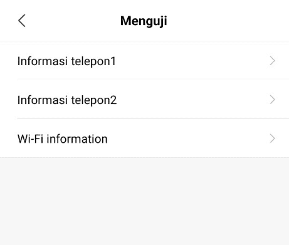The width and height of the screenshot is (289, 245).
Task: Expand the Wi-Fi information row arrow
Action: (x=272, y=138)
